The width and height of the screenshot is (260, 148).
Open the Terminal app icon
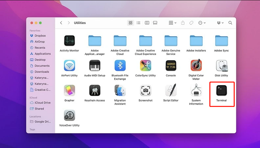point(221,90)
